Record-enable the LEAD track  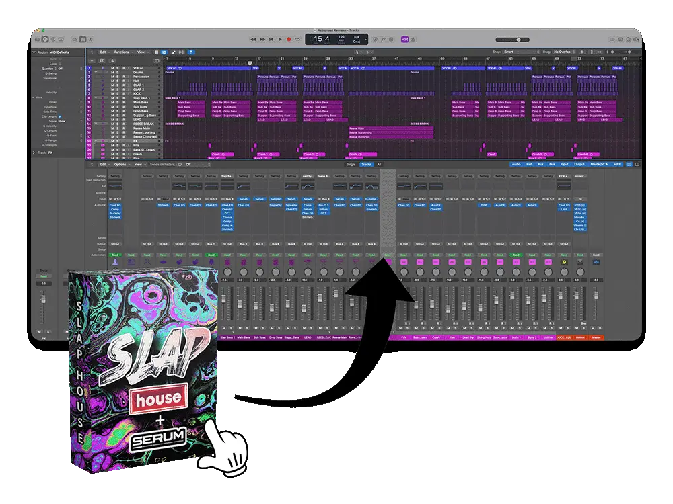click(x=125, y=119)
